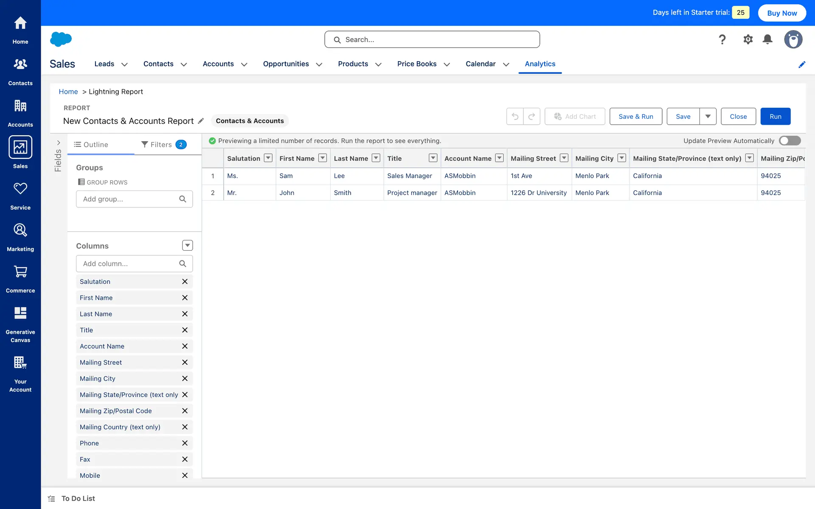Click the notifications bell icon
The image size is (815, 509).
click(x=767, y=39)
